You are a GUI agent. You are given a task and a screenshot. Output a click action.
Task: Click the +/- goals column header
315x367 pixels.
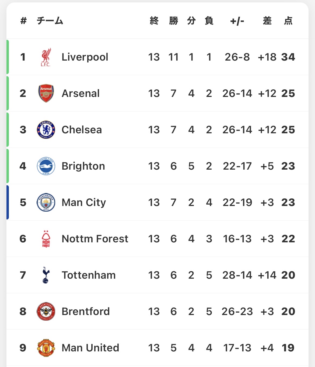point(237,21)
